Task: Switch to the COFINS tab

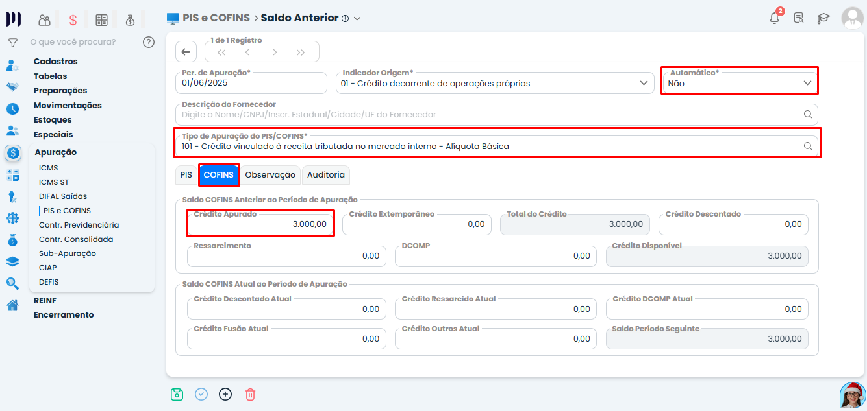Action: [x=219, y=174]
